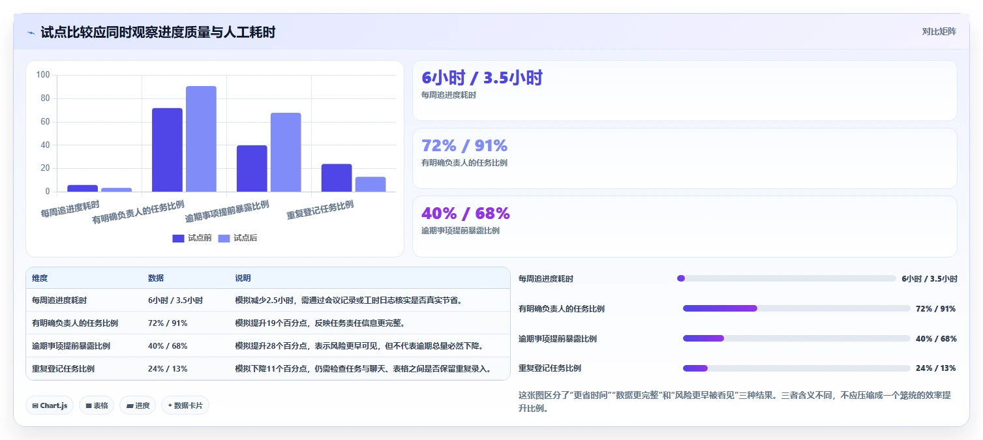The width and height of the screenshot is (983, 440).
Task: Click the 对比矩阵 label in the header
Action: click(x=939, y=32)
